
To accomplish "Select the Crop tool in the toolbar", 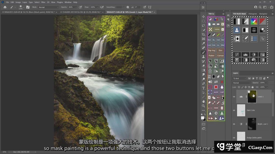I will 203,35.
